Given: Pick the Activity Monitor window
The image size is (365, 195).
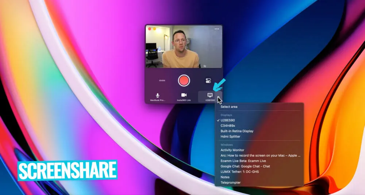Looking at the screenshot, I should (x=233, y=150).
